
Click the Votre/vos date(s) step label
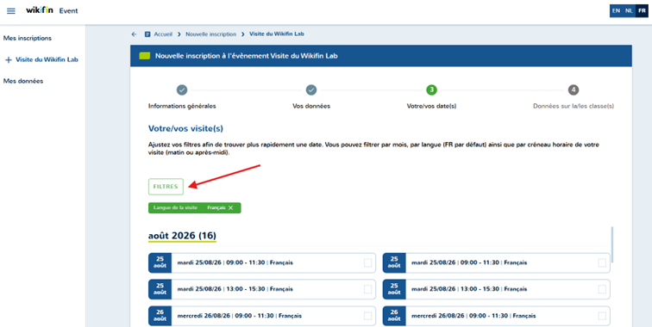[431, 106]
